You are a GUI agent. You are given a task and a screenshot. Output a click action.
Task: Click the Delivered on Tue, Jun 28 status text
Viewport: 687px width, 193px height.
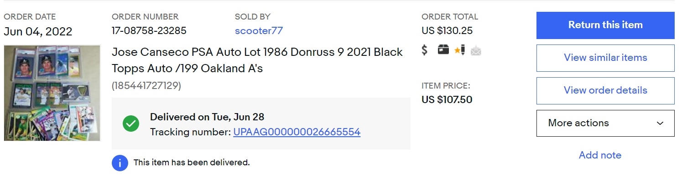click(207, 117)
